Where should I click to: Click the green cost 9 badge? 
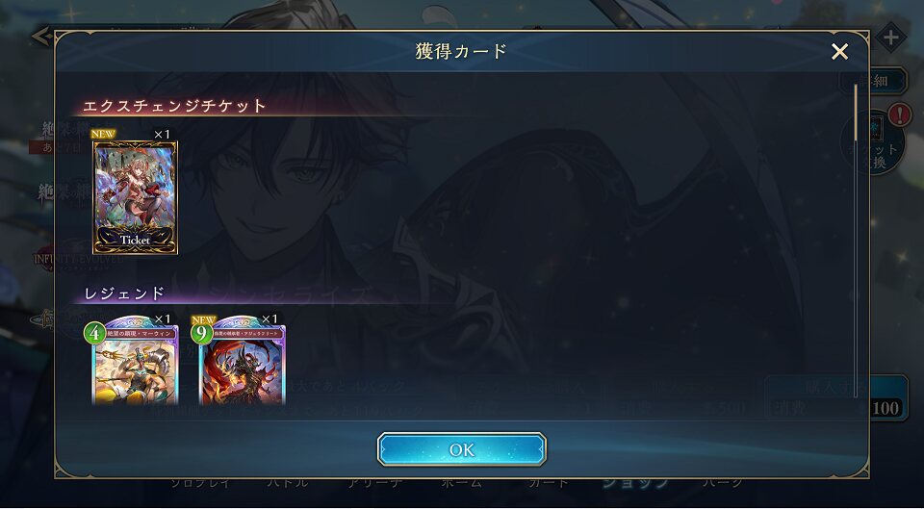(x=201, y=334)
